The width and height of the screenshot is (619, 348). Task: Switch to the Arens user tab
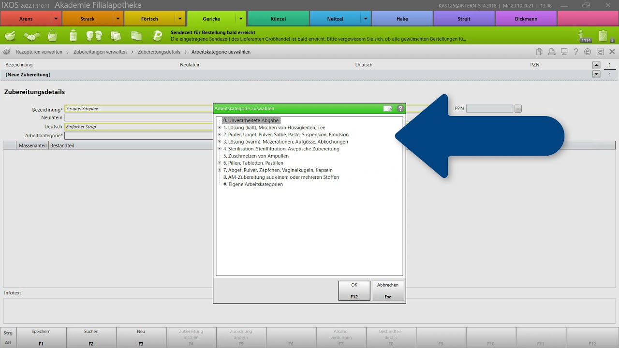click(26, 19)
